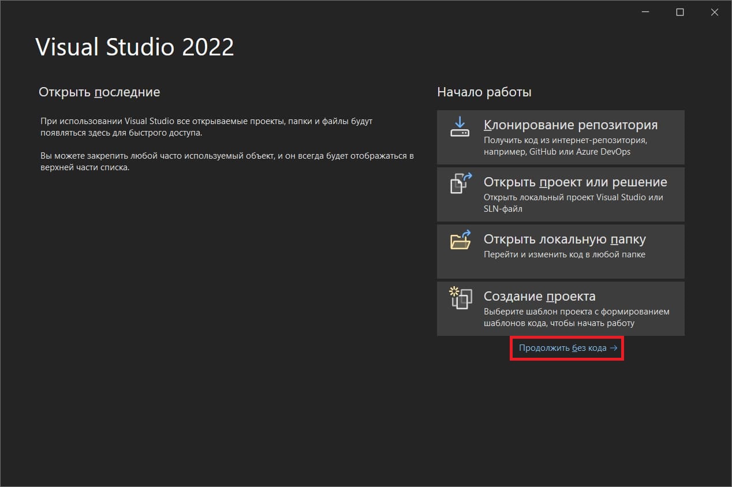Click the create new project icon
Viewport: 732px width, 487px height.
point(461,298)
